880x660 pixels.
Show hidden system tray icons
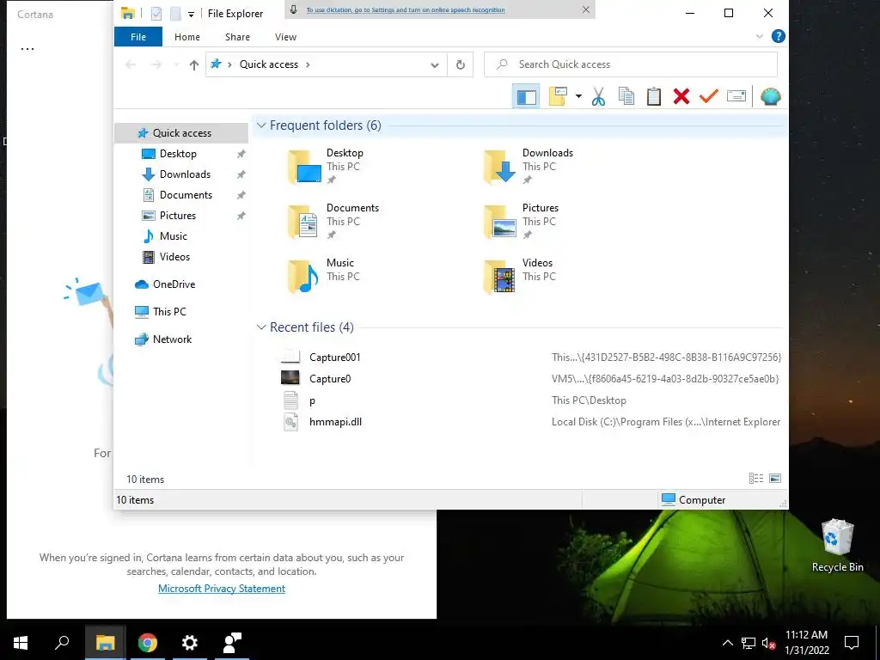pos(727,643)
